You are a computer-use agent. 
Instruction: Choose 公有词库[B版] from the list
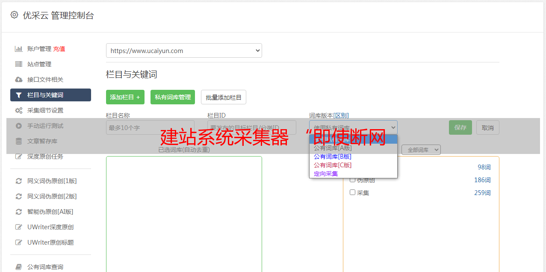[x=353, y=157]
